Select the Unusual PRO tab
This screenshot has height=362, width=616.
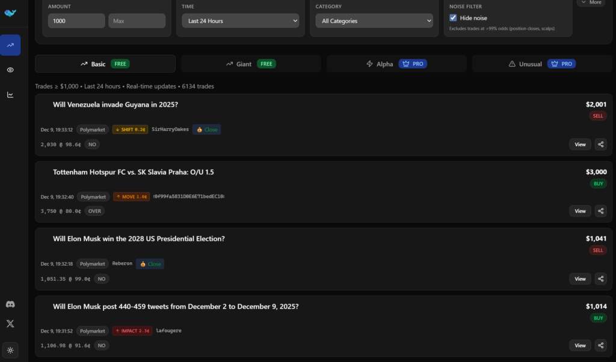tap(541, 64)
